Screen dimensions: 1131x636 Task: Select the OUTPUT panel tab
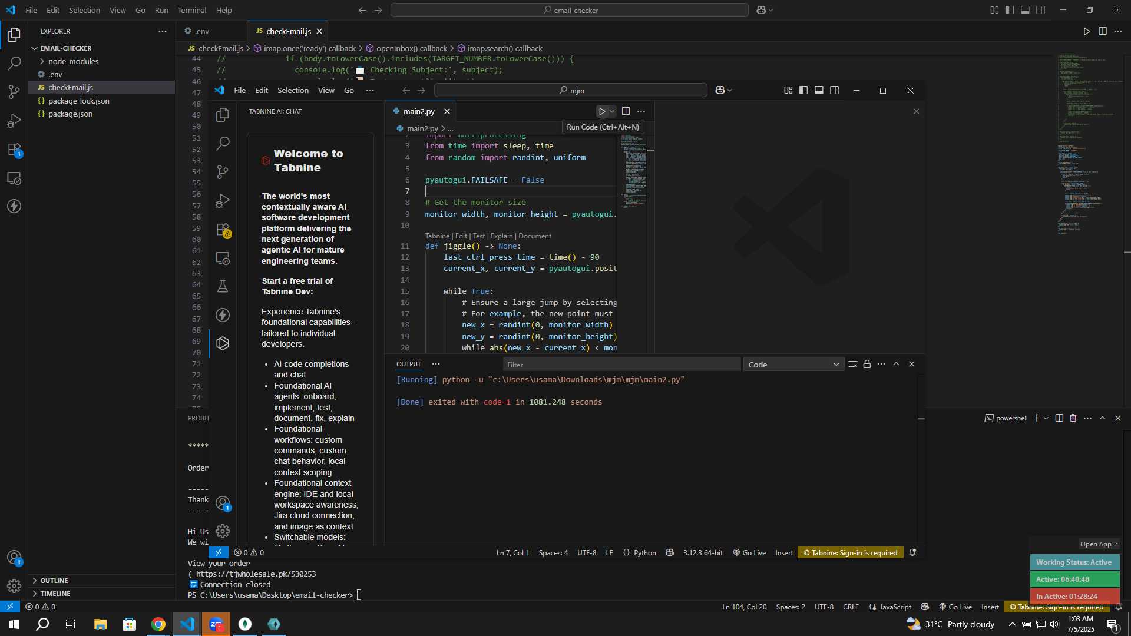[409, 364]
